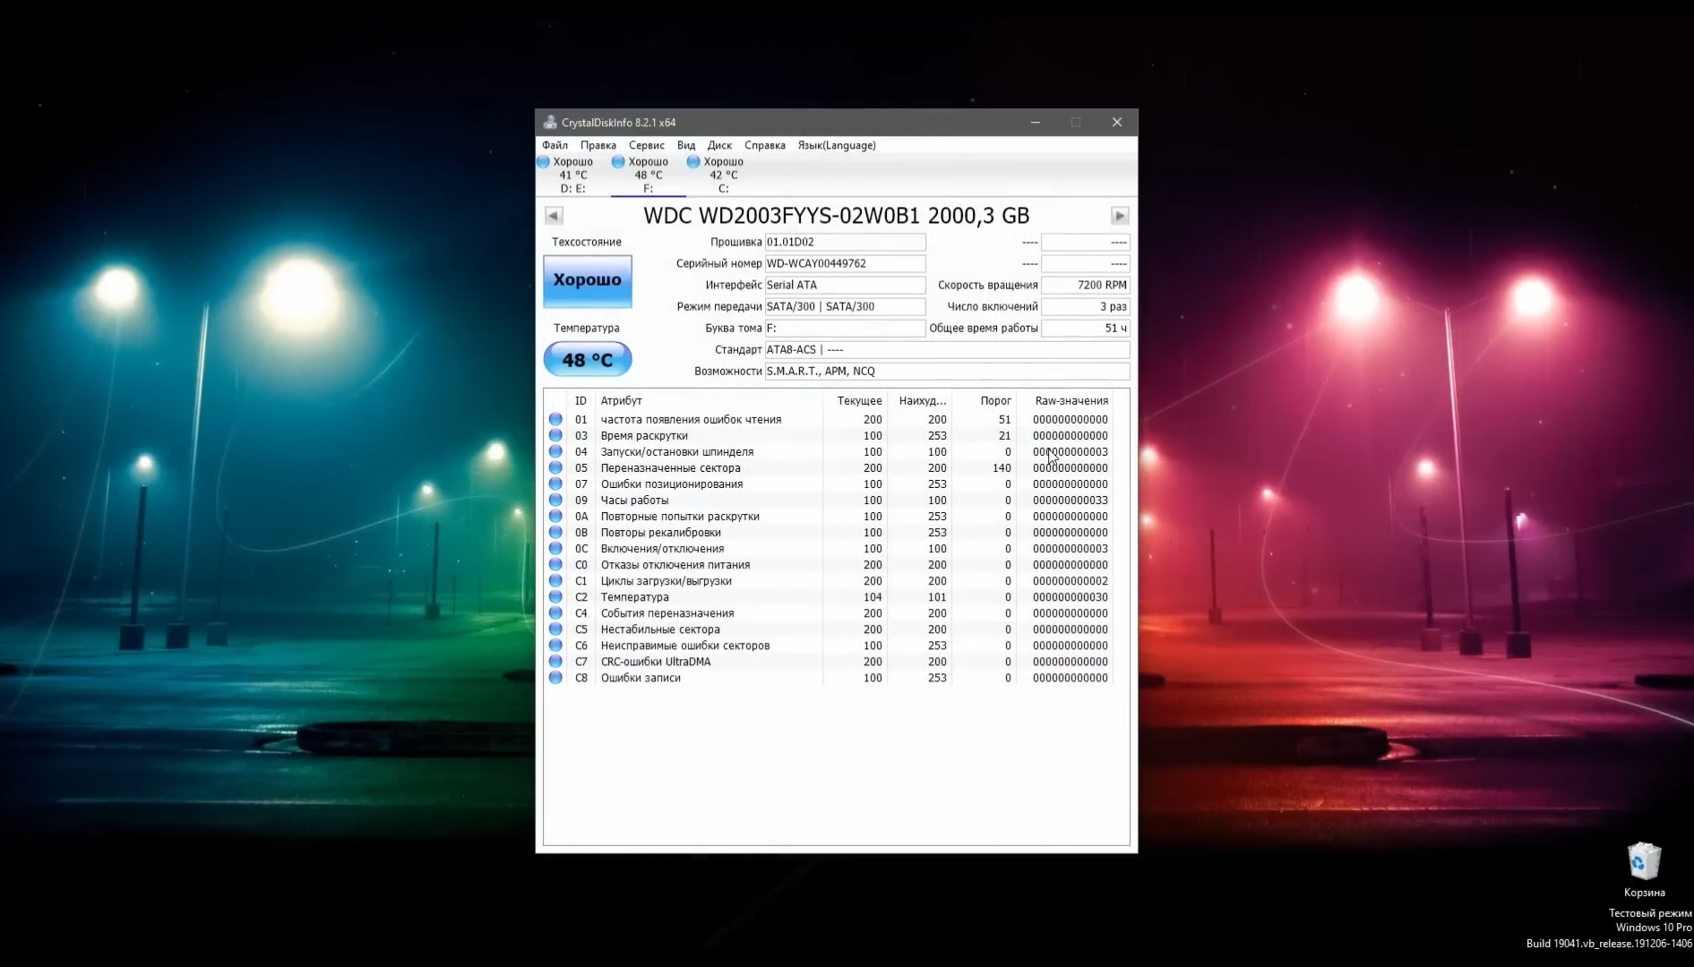Select the Нестабильные сектора attribute row text
Screen dimensions: 1694x967
(660, 629)
